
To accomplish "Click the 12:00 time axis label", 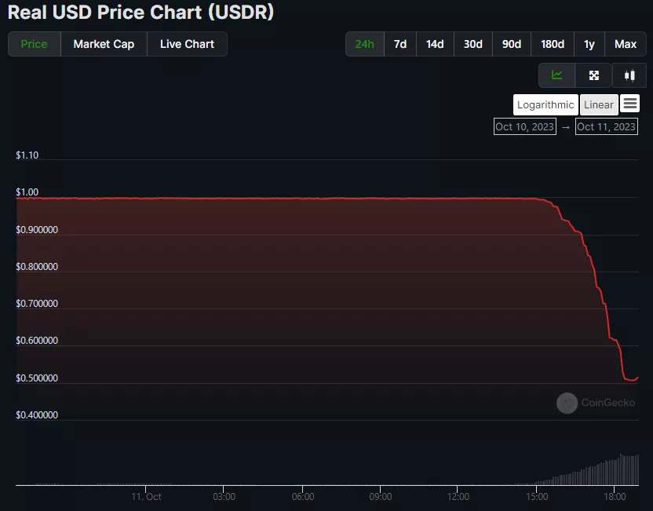I will pos(458,496).
